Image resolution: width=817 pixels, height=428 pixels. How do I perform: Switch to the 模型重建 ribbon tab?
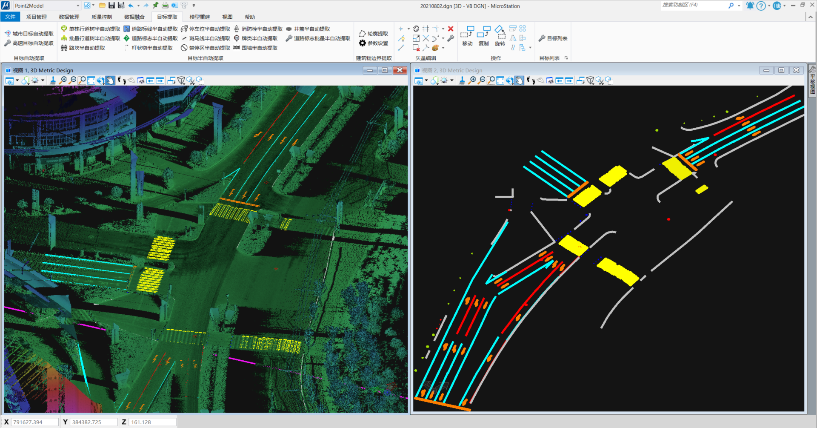200,17
